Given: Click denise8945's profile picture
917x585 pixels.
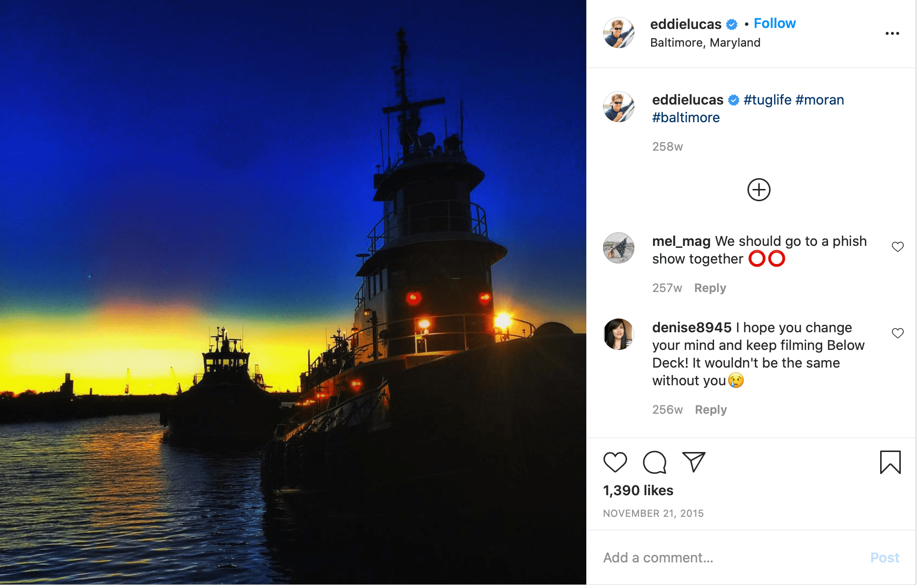Looking at the screenshot, I should [618, 334].
